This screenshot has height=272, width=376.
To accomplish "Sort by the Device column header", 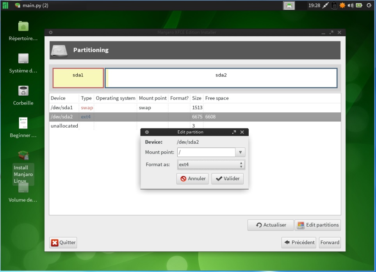I will 64,98.
